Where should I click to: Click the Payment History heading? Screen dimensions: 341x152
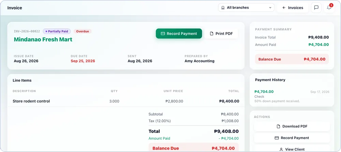(270, 80)
